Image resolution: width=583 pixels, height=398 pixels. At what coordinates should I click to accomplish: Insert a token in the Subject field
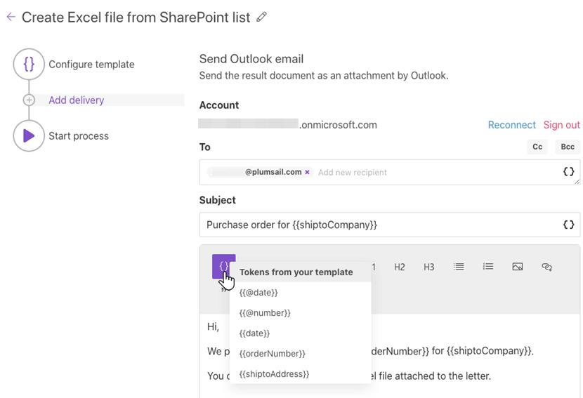568,225
